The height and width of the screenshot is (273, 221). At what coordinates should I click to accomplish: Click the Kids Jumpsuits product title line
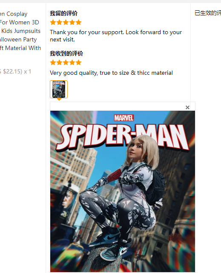(x=20, y=31)
